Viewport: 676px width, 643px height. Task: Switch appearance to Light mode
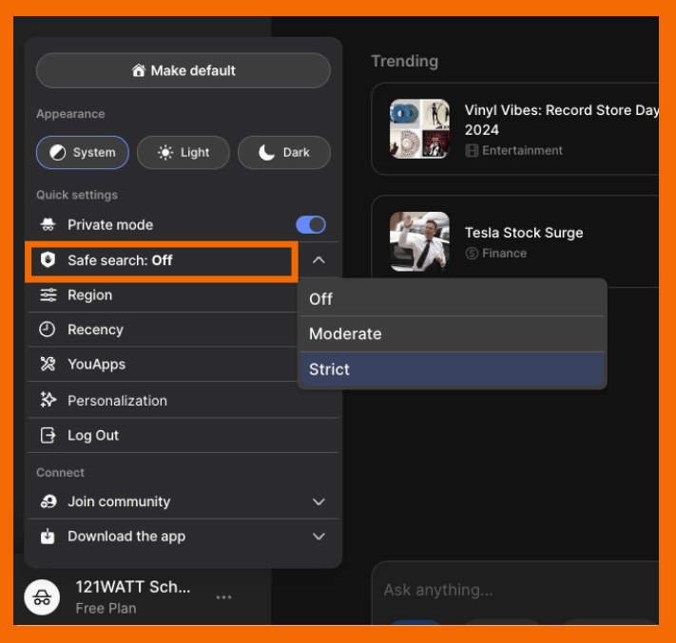point(183,152)
